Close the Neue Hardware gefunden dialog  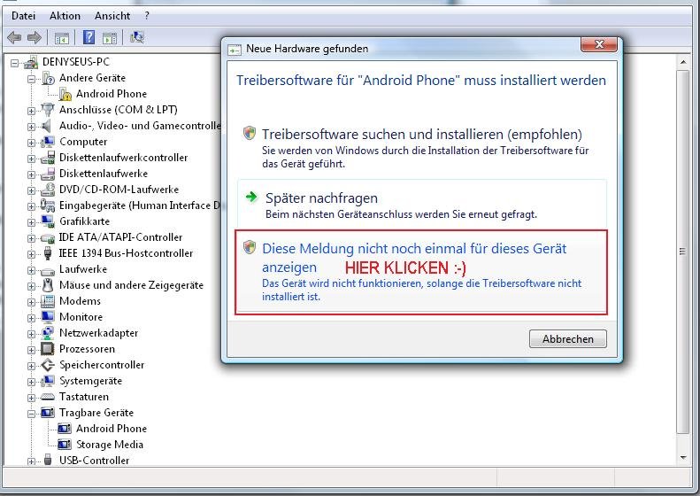tap(599, 44)
